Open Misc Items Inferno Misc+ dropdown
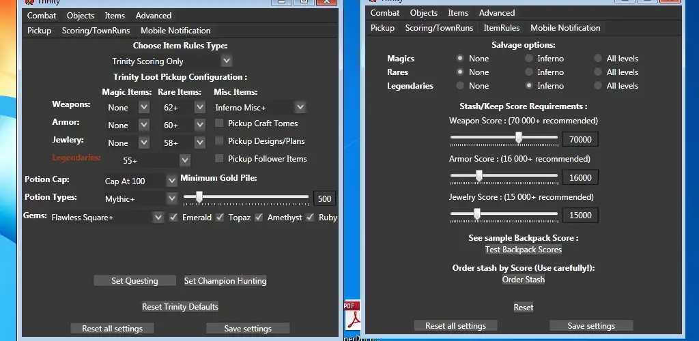Image resolution: width=699 pixels, height=341 pixels. (300, 107)
